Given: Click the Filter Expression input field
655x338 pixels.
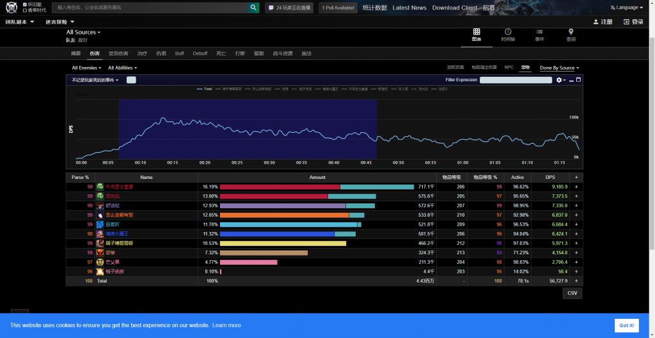Looking at the screenshot, I should (x=516, y=80).
